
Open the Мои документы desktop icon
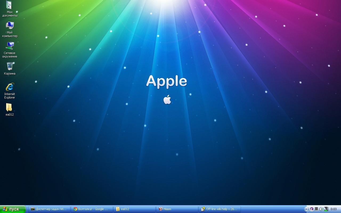[x=9, y=6]
